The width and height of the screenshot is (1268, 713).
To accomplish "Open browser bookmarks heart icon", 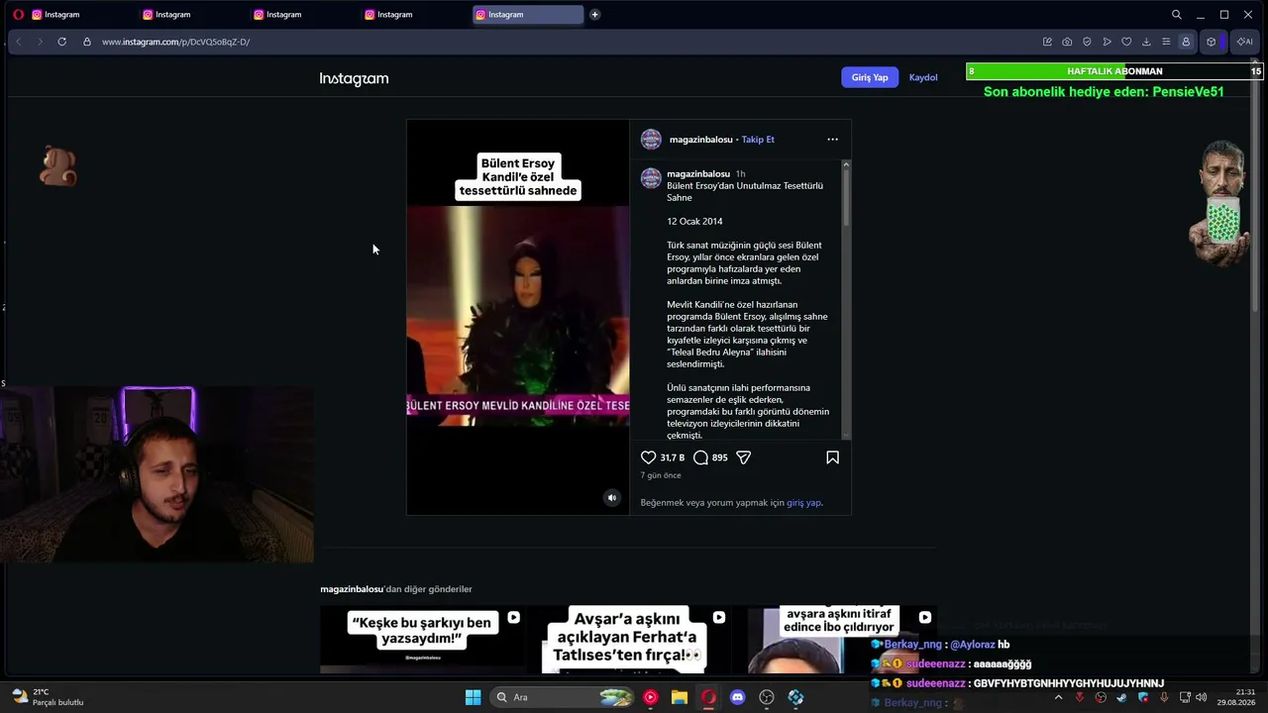I will (1126, 42).
